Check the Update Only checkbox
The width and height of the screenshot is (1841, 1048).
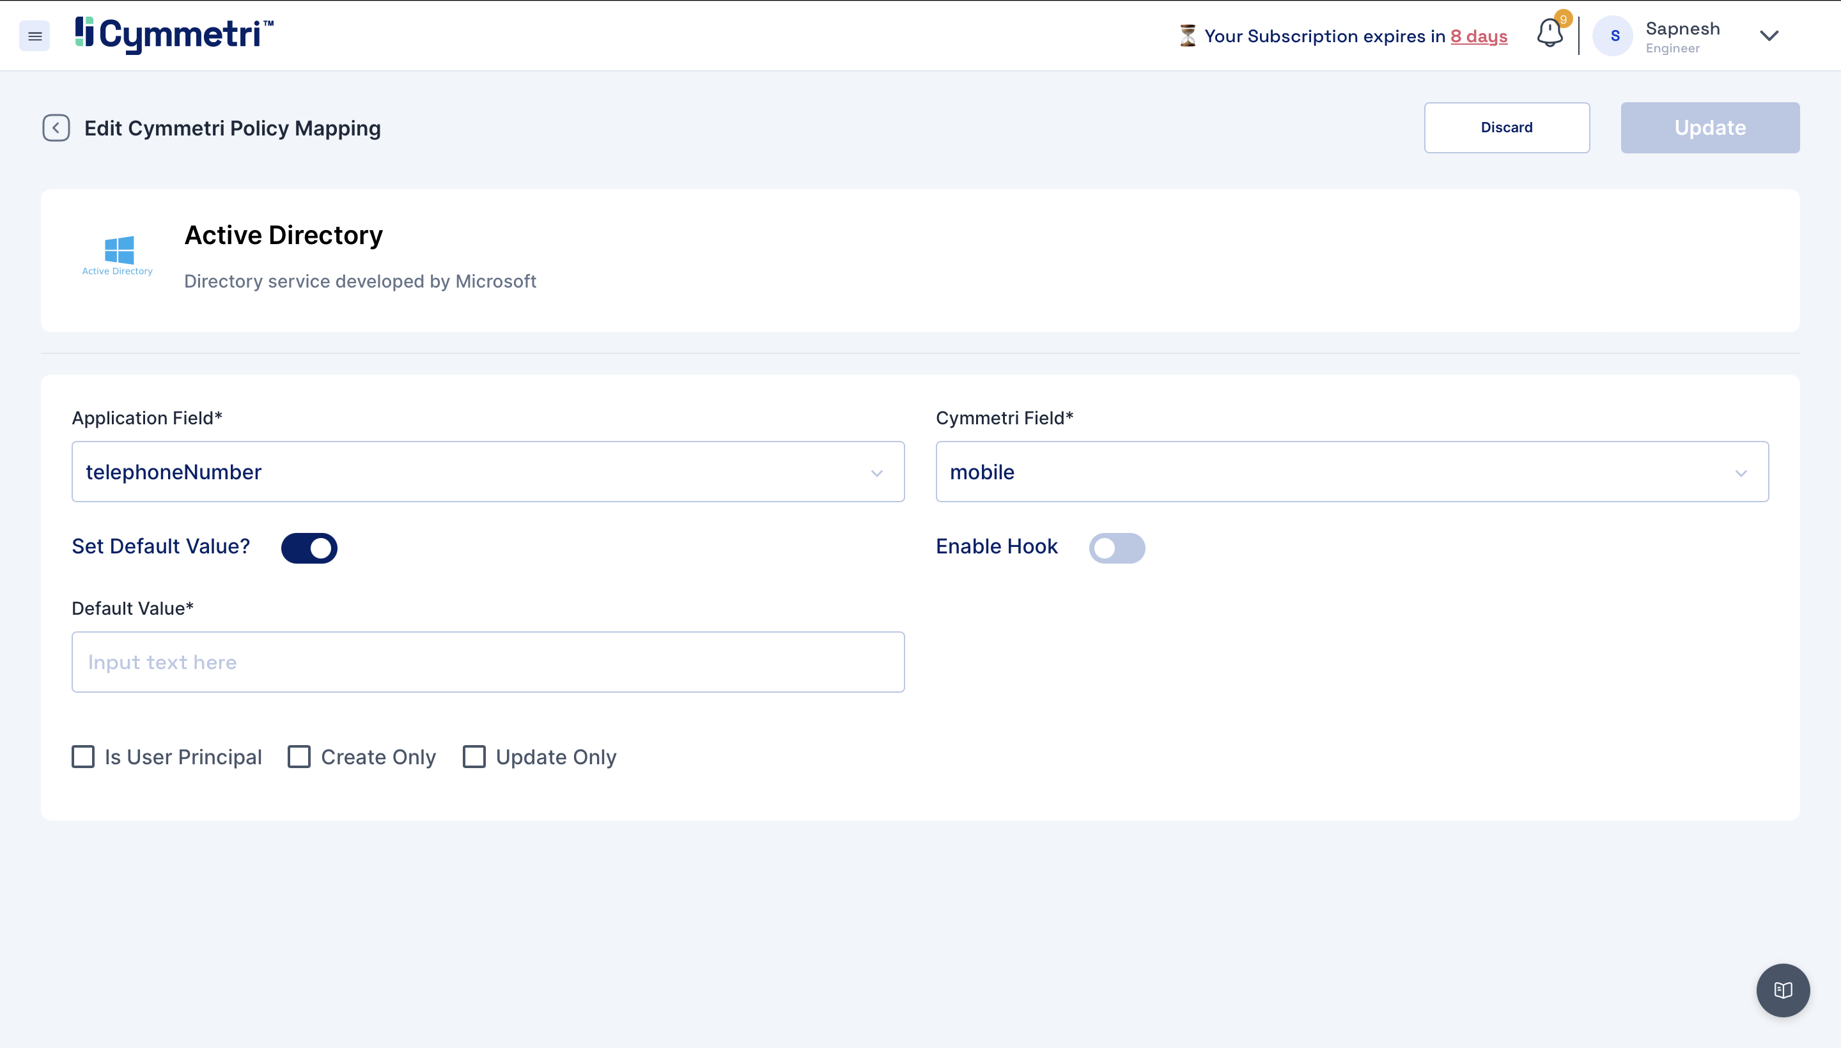[x=474, y=757]
